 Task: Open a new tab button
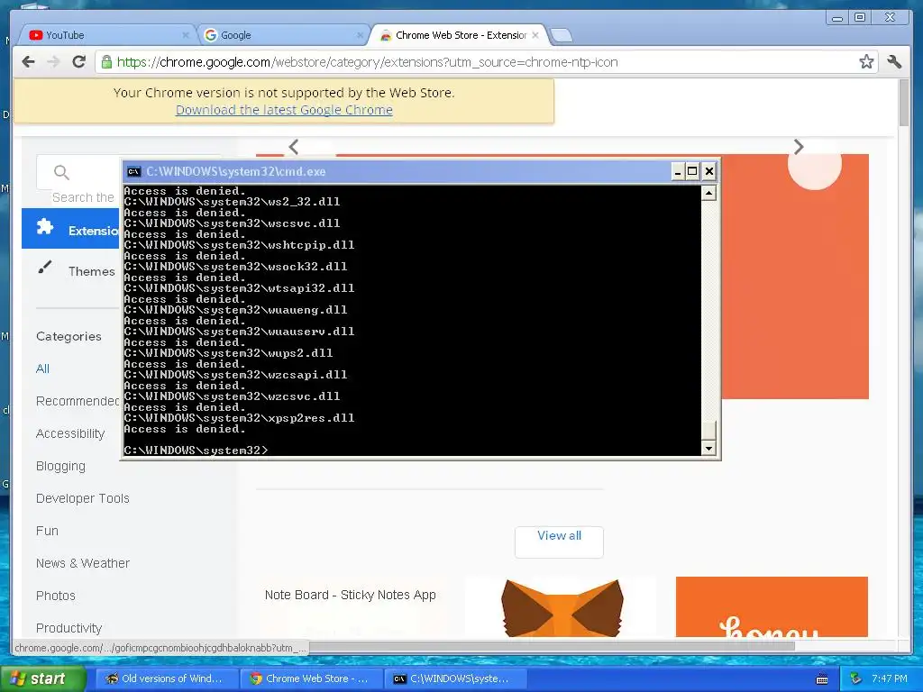coord(562,35)
